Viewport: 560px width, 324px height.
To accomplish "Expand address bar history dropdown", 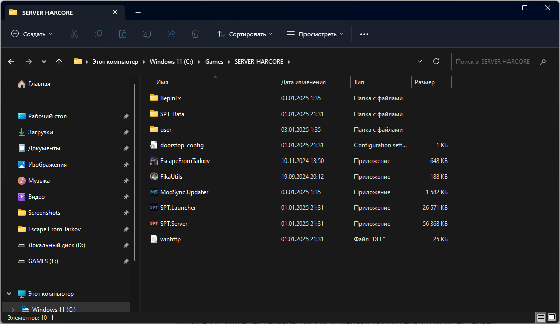I will 420,62.
